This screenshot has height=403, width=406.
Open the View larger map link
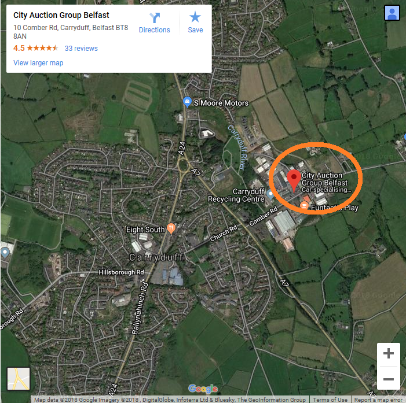(38, 63)
